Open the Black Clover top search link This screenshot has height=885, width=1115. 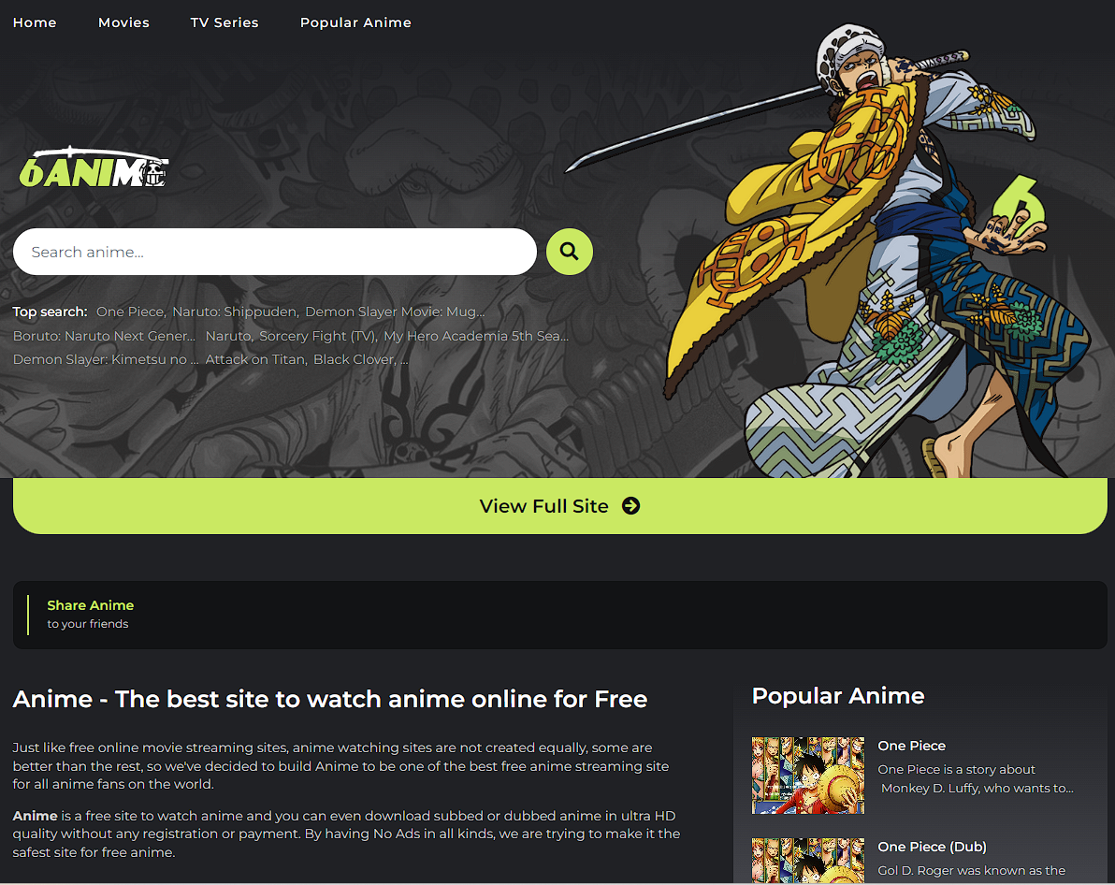355,359
